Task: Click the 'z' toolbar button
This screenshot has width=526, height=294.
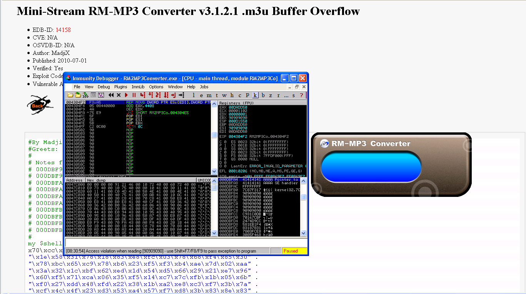Action: (x=271, y=95)
